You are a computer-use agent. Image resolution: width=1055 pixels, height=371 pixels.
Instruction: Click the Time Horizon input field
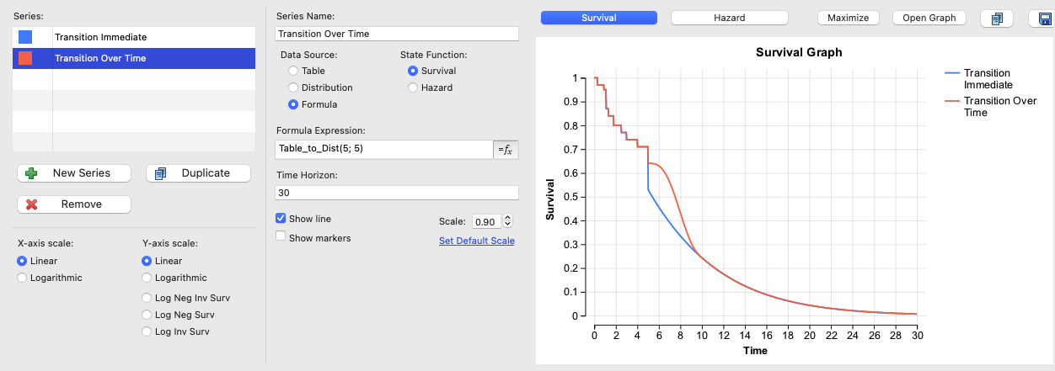pyautogui.click(x=396, y=192)
